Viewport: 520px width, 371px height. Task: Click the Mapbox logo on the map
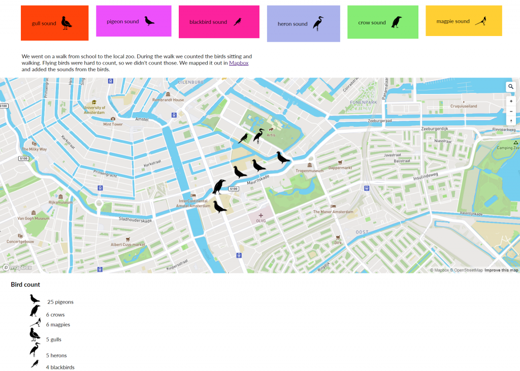click(17, 267)
